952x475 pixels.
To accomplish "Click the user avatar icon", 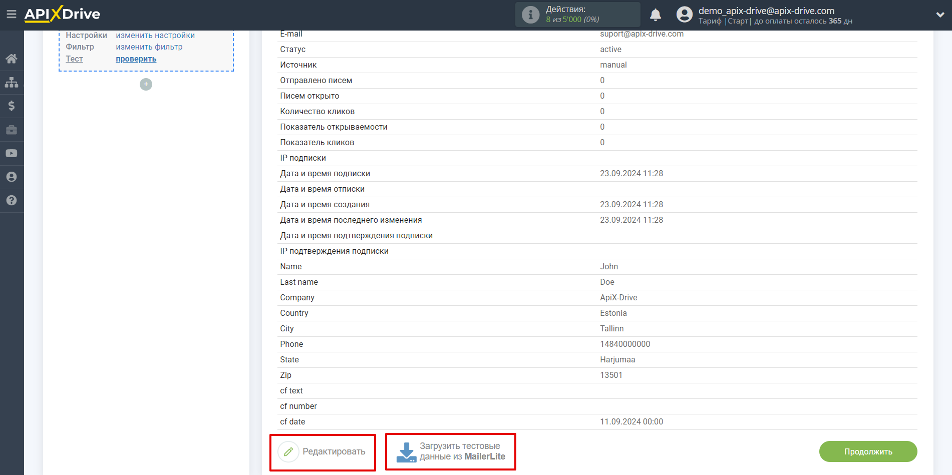I will pyautogui.click(x=684, y=15).
